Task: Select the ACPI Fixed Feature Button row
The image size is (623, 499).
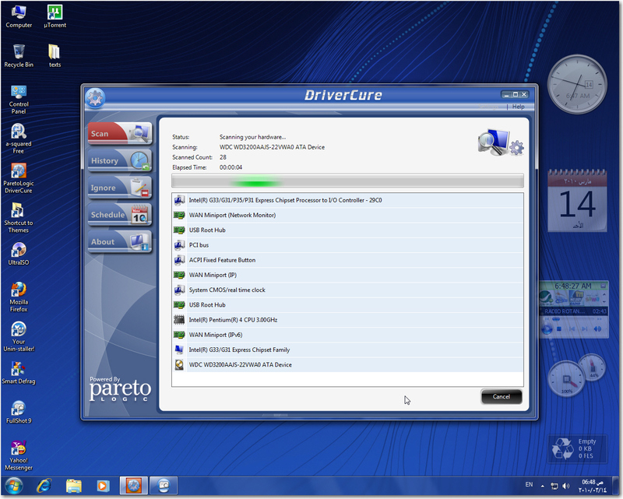Action: pyautogui.click(x=347, y=260)
